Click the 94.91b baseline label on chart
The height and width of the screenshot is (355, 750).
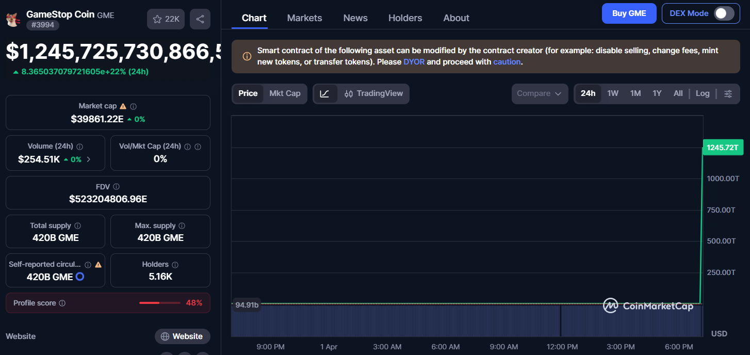247,304
